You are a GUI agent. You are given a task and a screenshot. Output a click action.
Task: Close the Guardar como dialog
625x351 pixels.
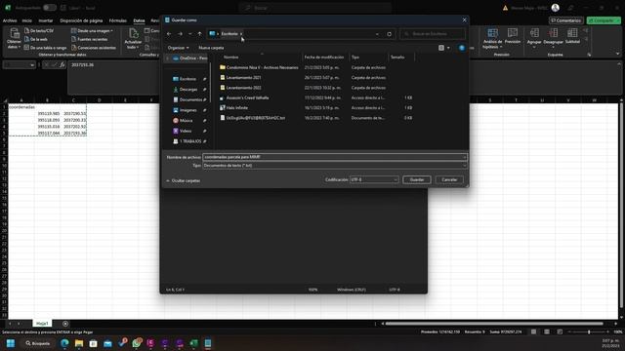464,19
